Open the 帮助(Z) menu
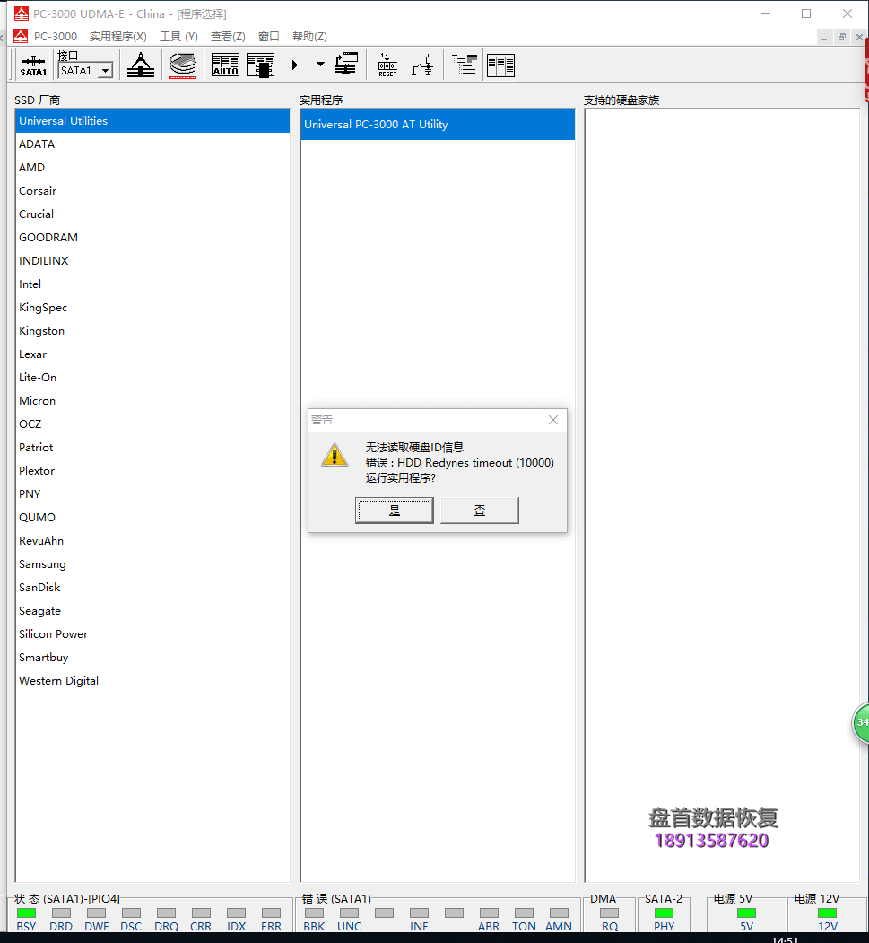The width and height of the screenshot is (869, 943). tap(309, 37)
